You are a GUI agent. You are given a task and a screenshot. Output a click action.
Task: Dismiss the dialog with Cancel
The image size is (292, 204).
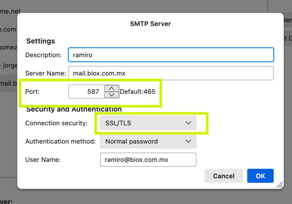[224, 176]
